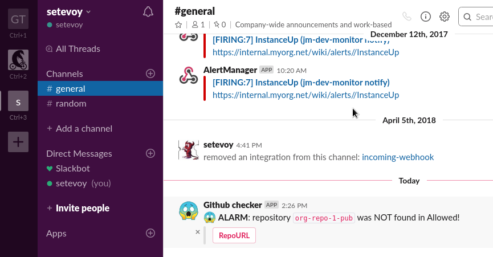Click Github checker sender name

tap(233, 205)
